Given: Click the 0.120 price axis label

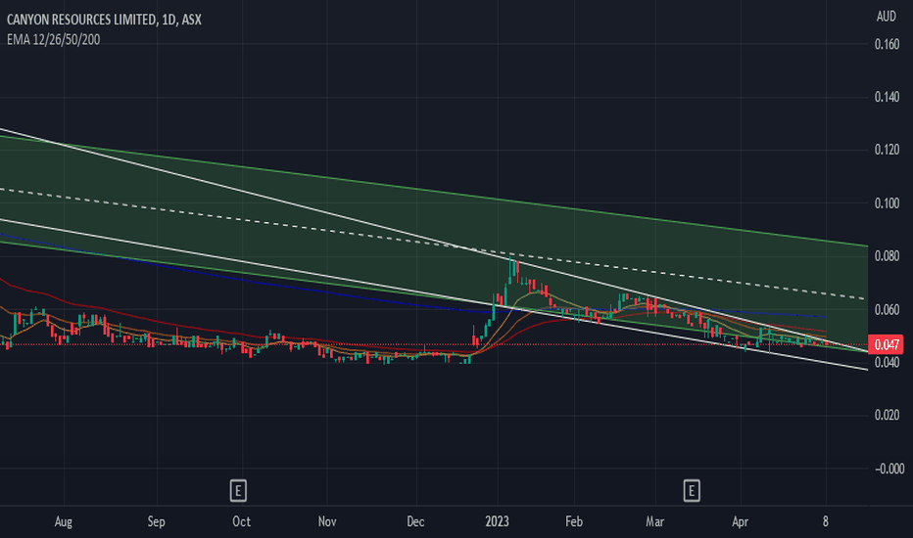Looking at the screenshot, I should (887, 150).
